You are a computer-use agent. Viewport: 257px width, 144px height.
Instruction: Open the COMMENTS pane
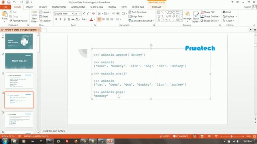180,136
